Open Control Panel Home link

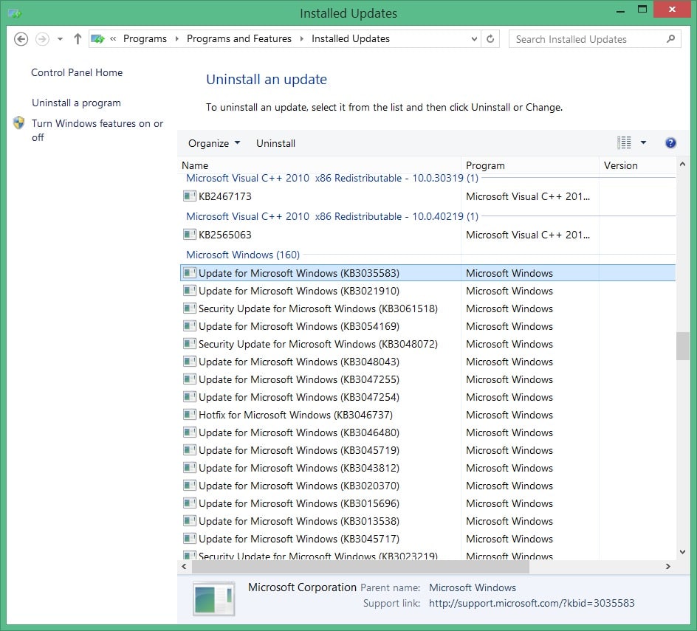[x=77, y=72]
